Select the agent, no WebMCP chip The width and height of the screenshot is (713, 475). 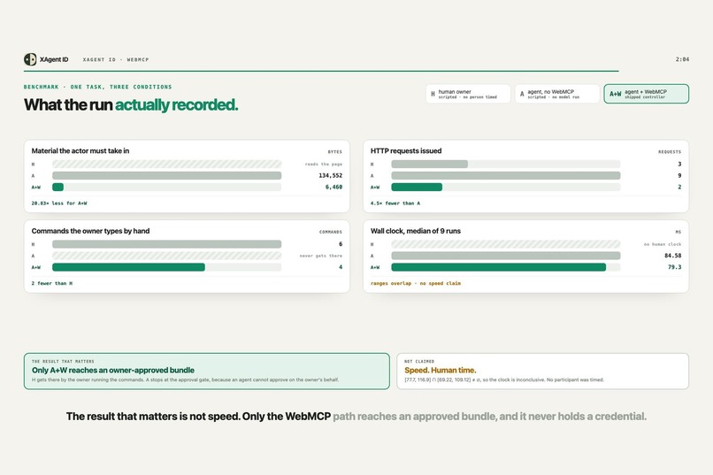[557, 94]
